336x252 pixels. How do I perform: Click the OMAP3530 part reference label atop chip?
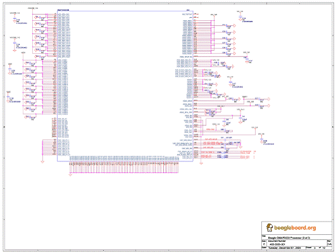pos(63,10)
